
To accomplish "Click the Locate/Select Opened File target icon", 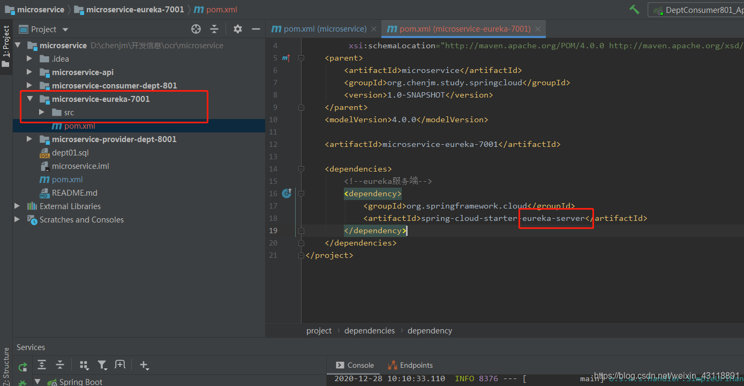I will click(x=196, y=29).
